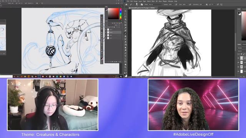Viewport: 246px width, 138px height.
Task: Open the Window menu in right Photoshop window
Action: tap(171, 1)
